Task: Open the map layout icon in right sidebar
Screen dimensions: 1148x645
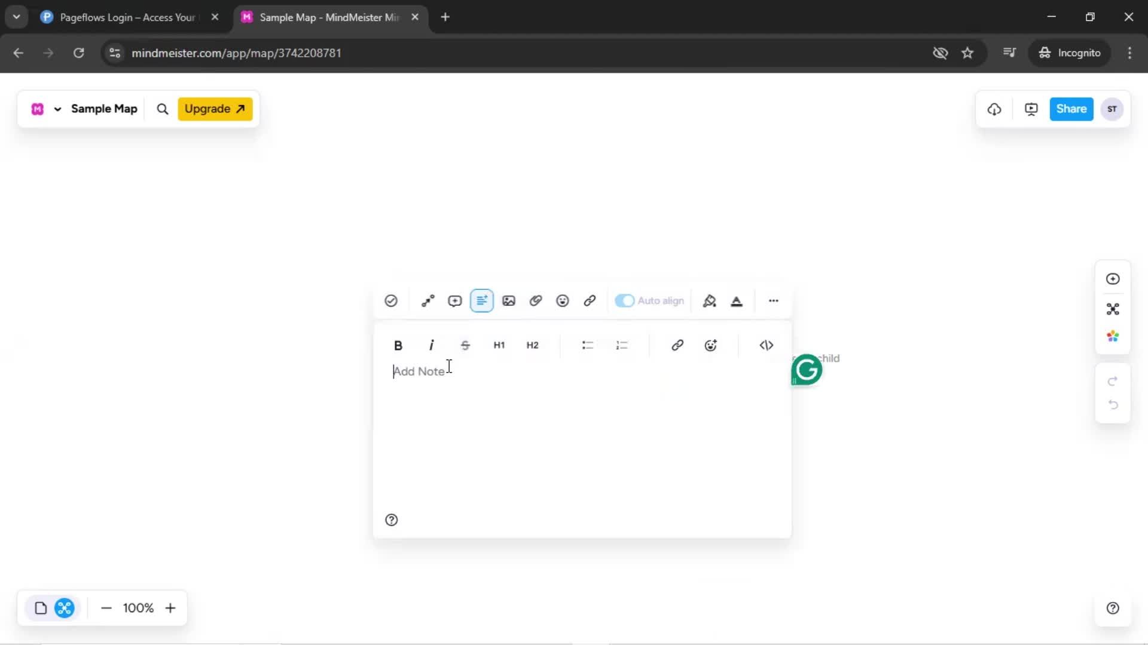Action: [x=1113, y=309]
